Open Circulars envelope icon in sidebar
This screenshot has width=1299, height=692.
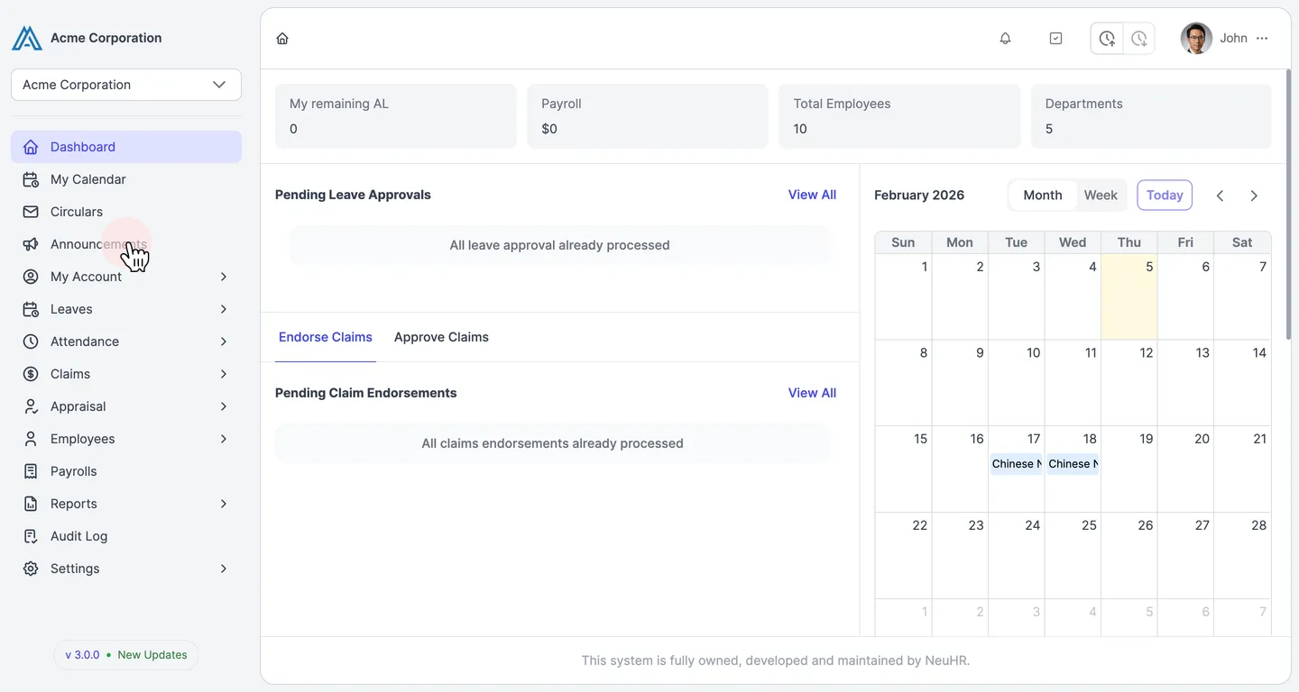coord(31,212)
